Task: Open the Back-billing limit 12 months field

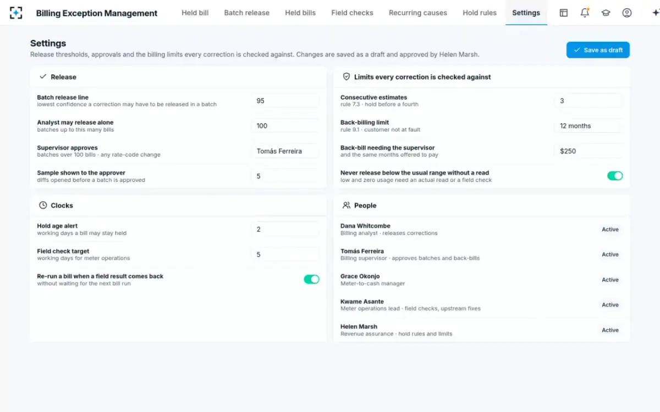Action: click(588, 126)
